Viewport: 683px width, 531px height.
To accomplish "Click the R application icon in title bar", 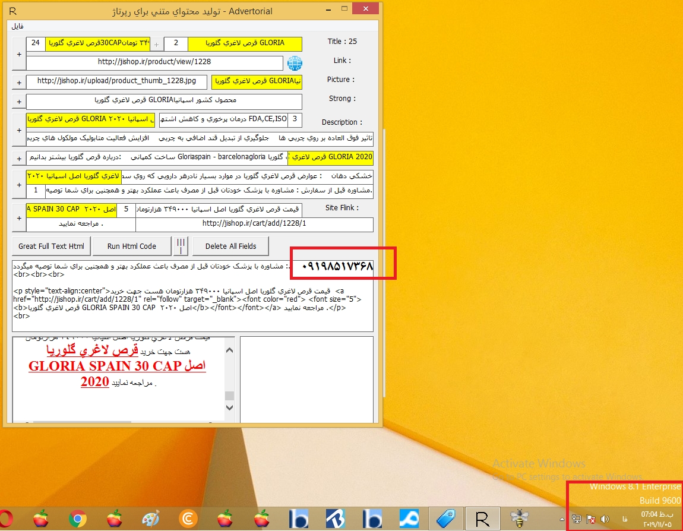I will 13,11.
